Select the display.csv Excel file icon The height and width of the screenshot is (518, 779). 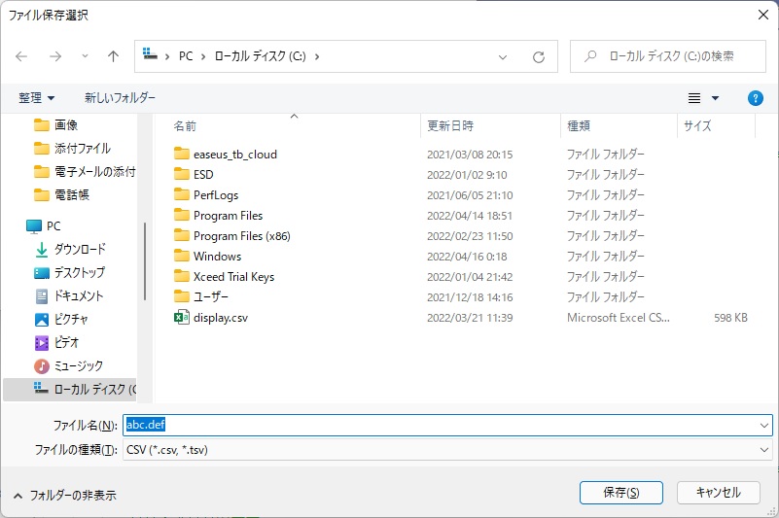click(x=181, y=317)
